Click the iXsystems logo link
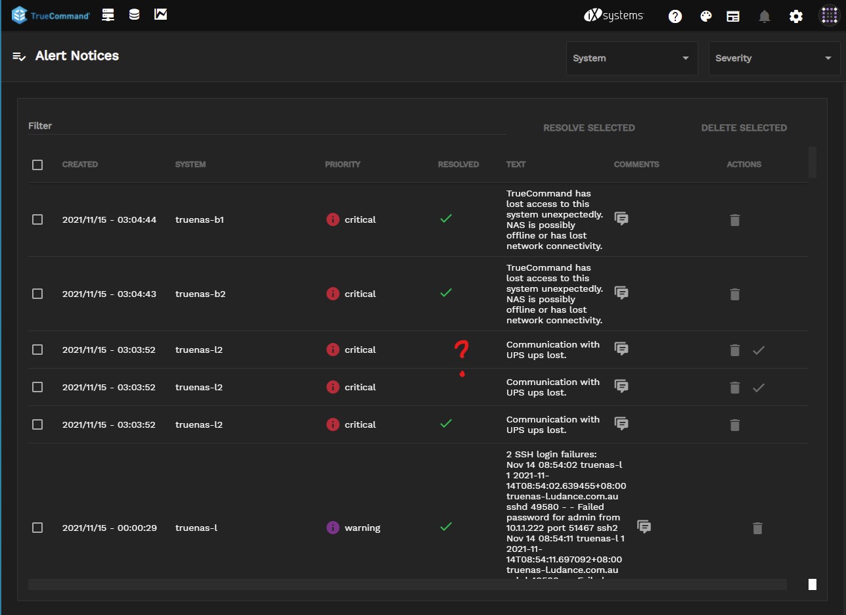The image size is (846, 615). click(x=613, y=16)
